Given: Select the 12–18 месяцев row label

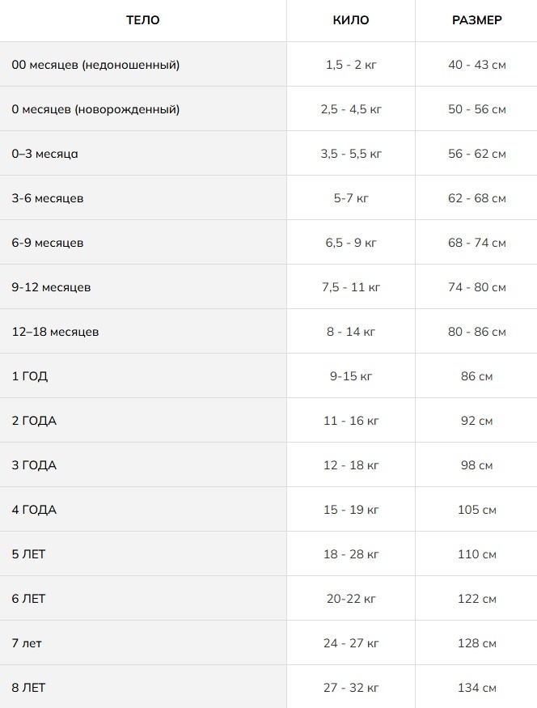Looking at the screenshot, I should [55, 332].
